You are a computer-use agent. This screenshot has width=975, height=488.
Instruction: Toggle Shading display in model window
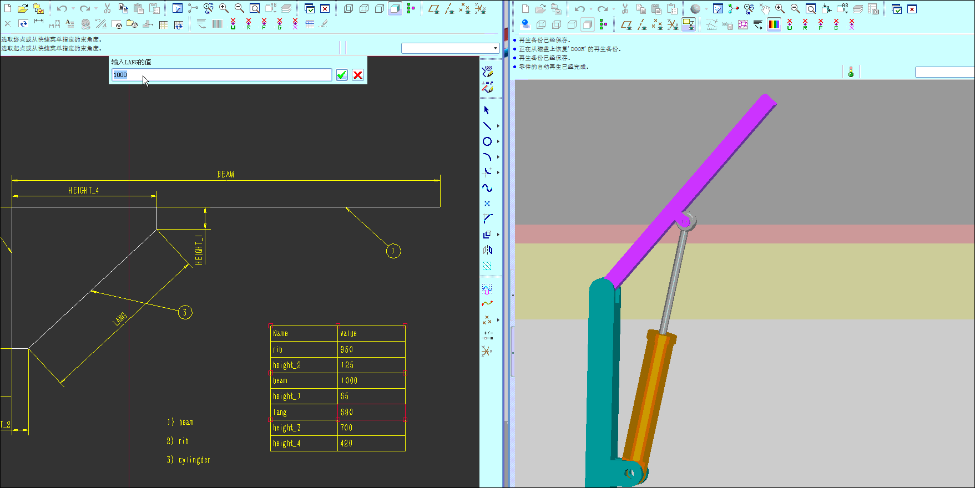point(588,24)
